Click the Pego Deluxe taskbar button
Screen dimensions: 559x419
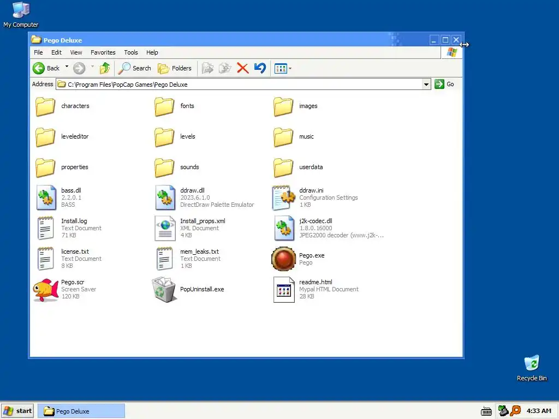(81, 411)
